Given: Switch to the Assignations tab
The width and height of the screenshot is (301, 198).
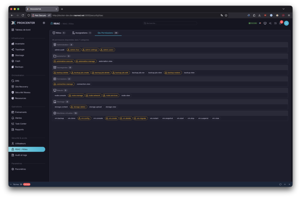Looking at the screenshot, I should (81, 33).
